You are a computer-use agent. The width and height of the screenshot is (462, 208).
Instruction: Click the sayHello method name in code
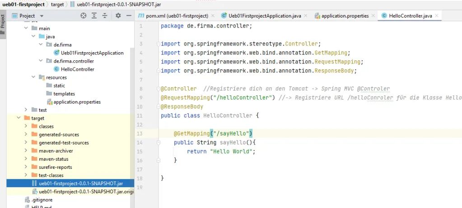point(233,142)
